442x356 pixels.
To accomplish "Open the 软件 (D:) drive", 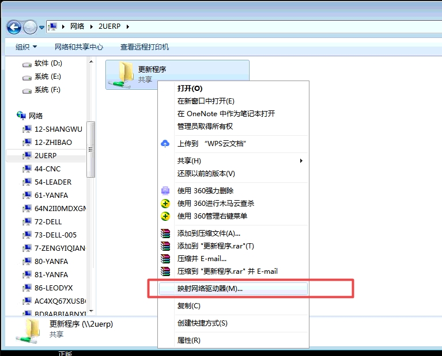I will (x=48, y=63).
